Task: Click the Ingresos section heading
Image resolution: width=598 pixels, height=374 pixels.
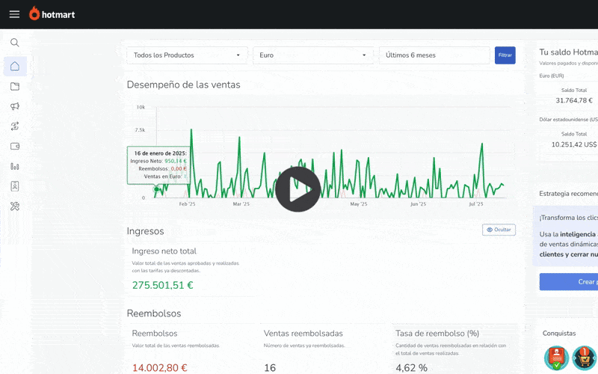Action: 145,231
